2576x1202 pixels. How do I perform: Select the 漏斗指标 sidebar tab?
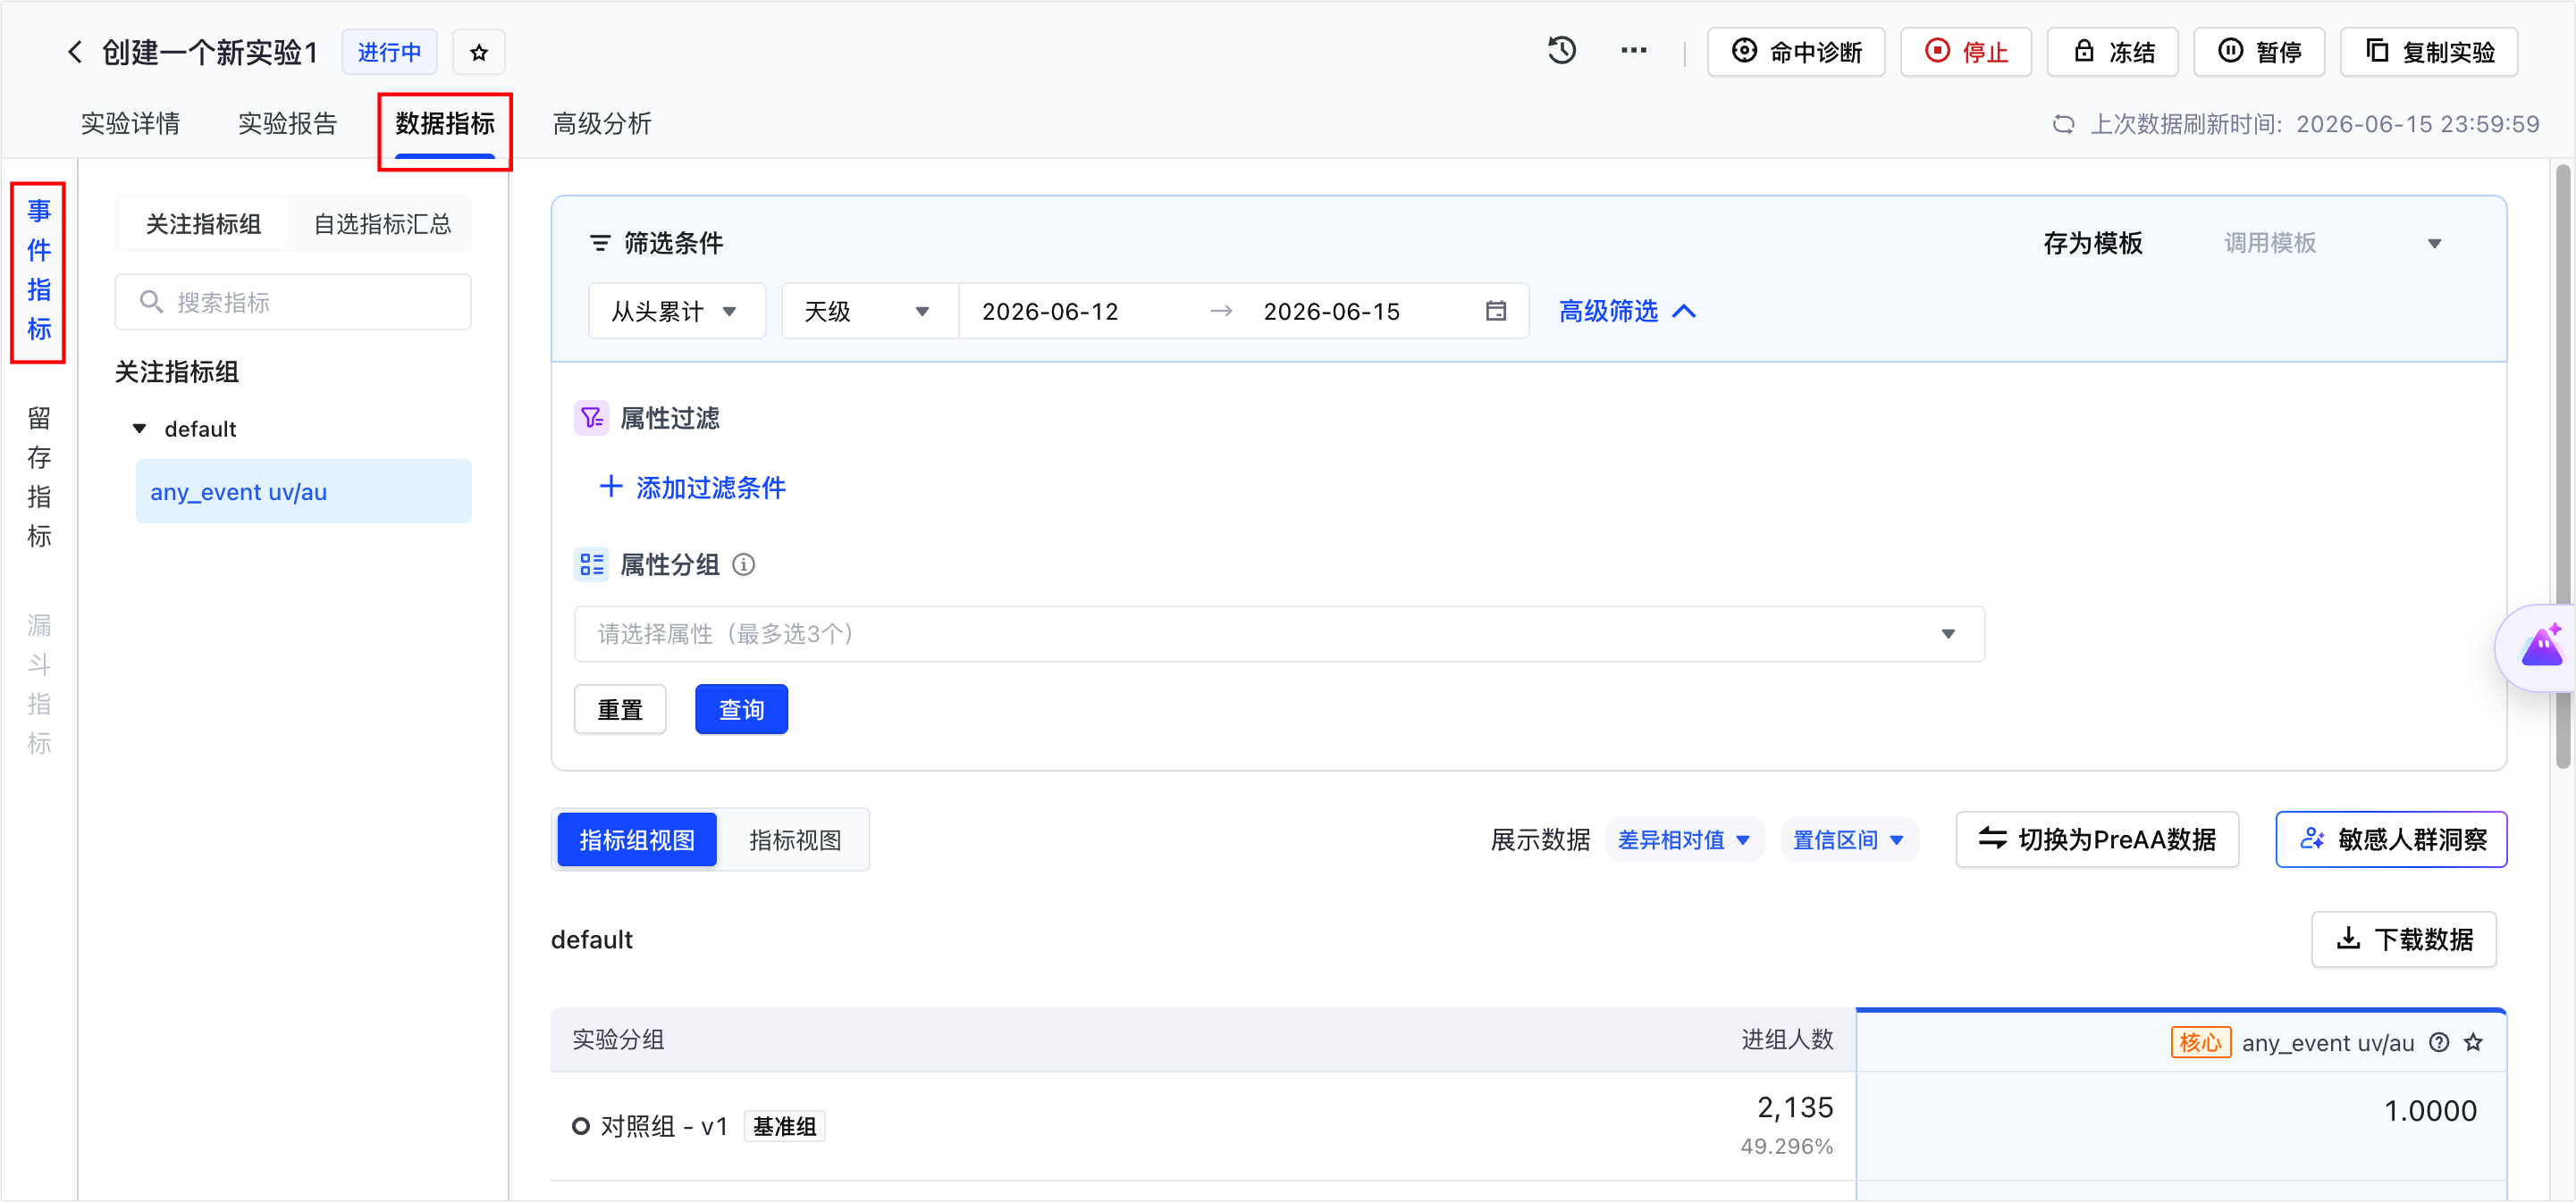[39, 684]
